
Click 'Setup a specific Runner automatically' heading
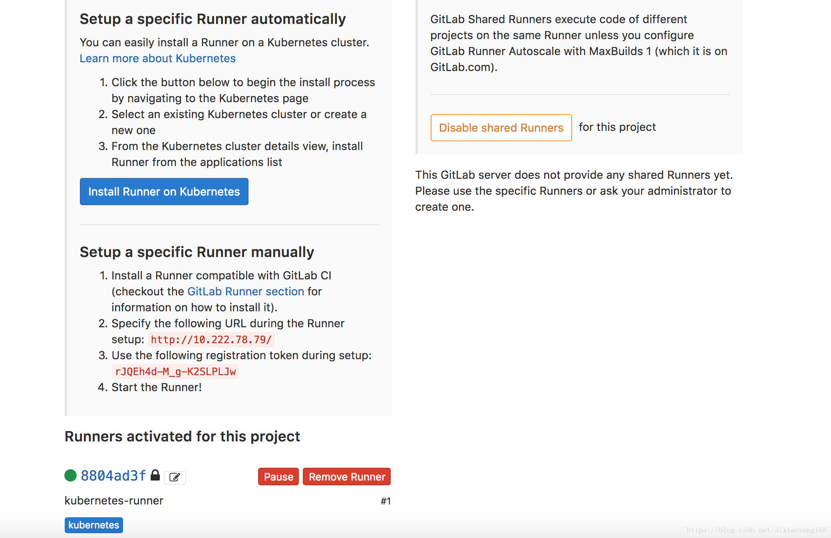pos(213,19)
